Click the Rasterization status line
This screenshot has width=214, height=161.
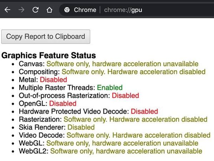click(113, 119)
